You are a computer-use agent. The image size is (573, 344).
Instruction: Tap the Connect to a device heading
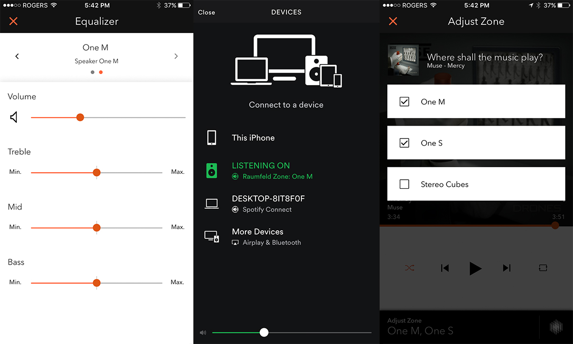coord(286,105)
